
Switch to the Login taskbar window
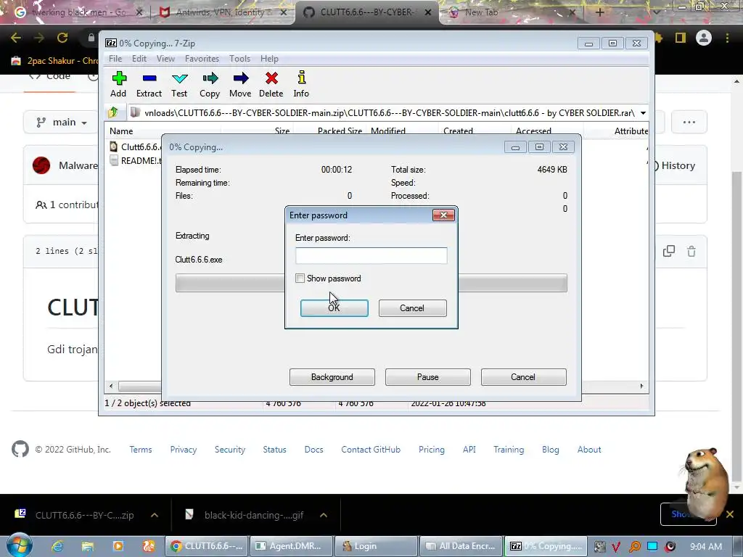point(377,546)
